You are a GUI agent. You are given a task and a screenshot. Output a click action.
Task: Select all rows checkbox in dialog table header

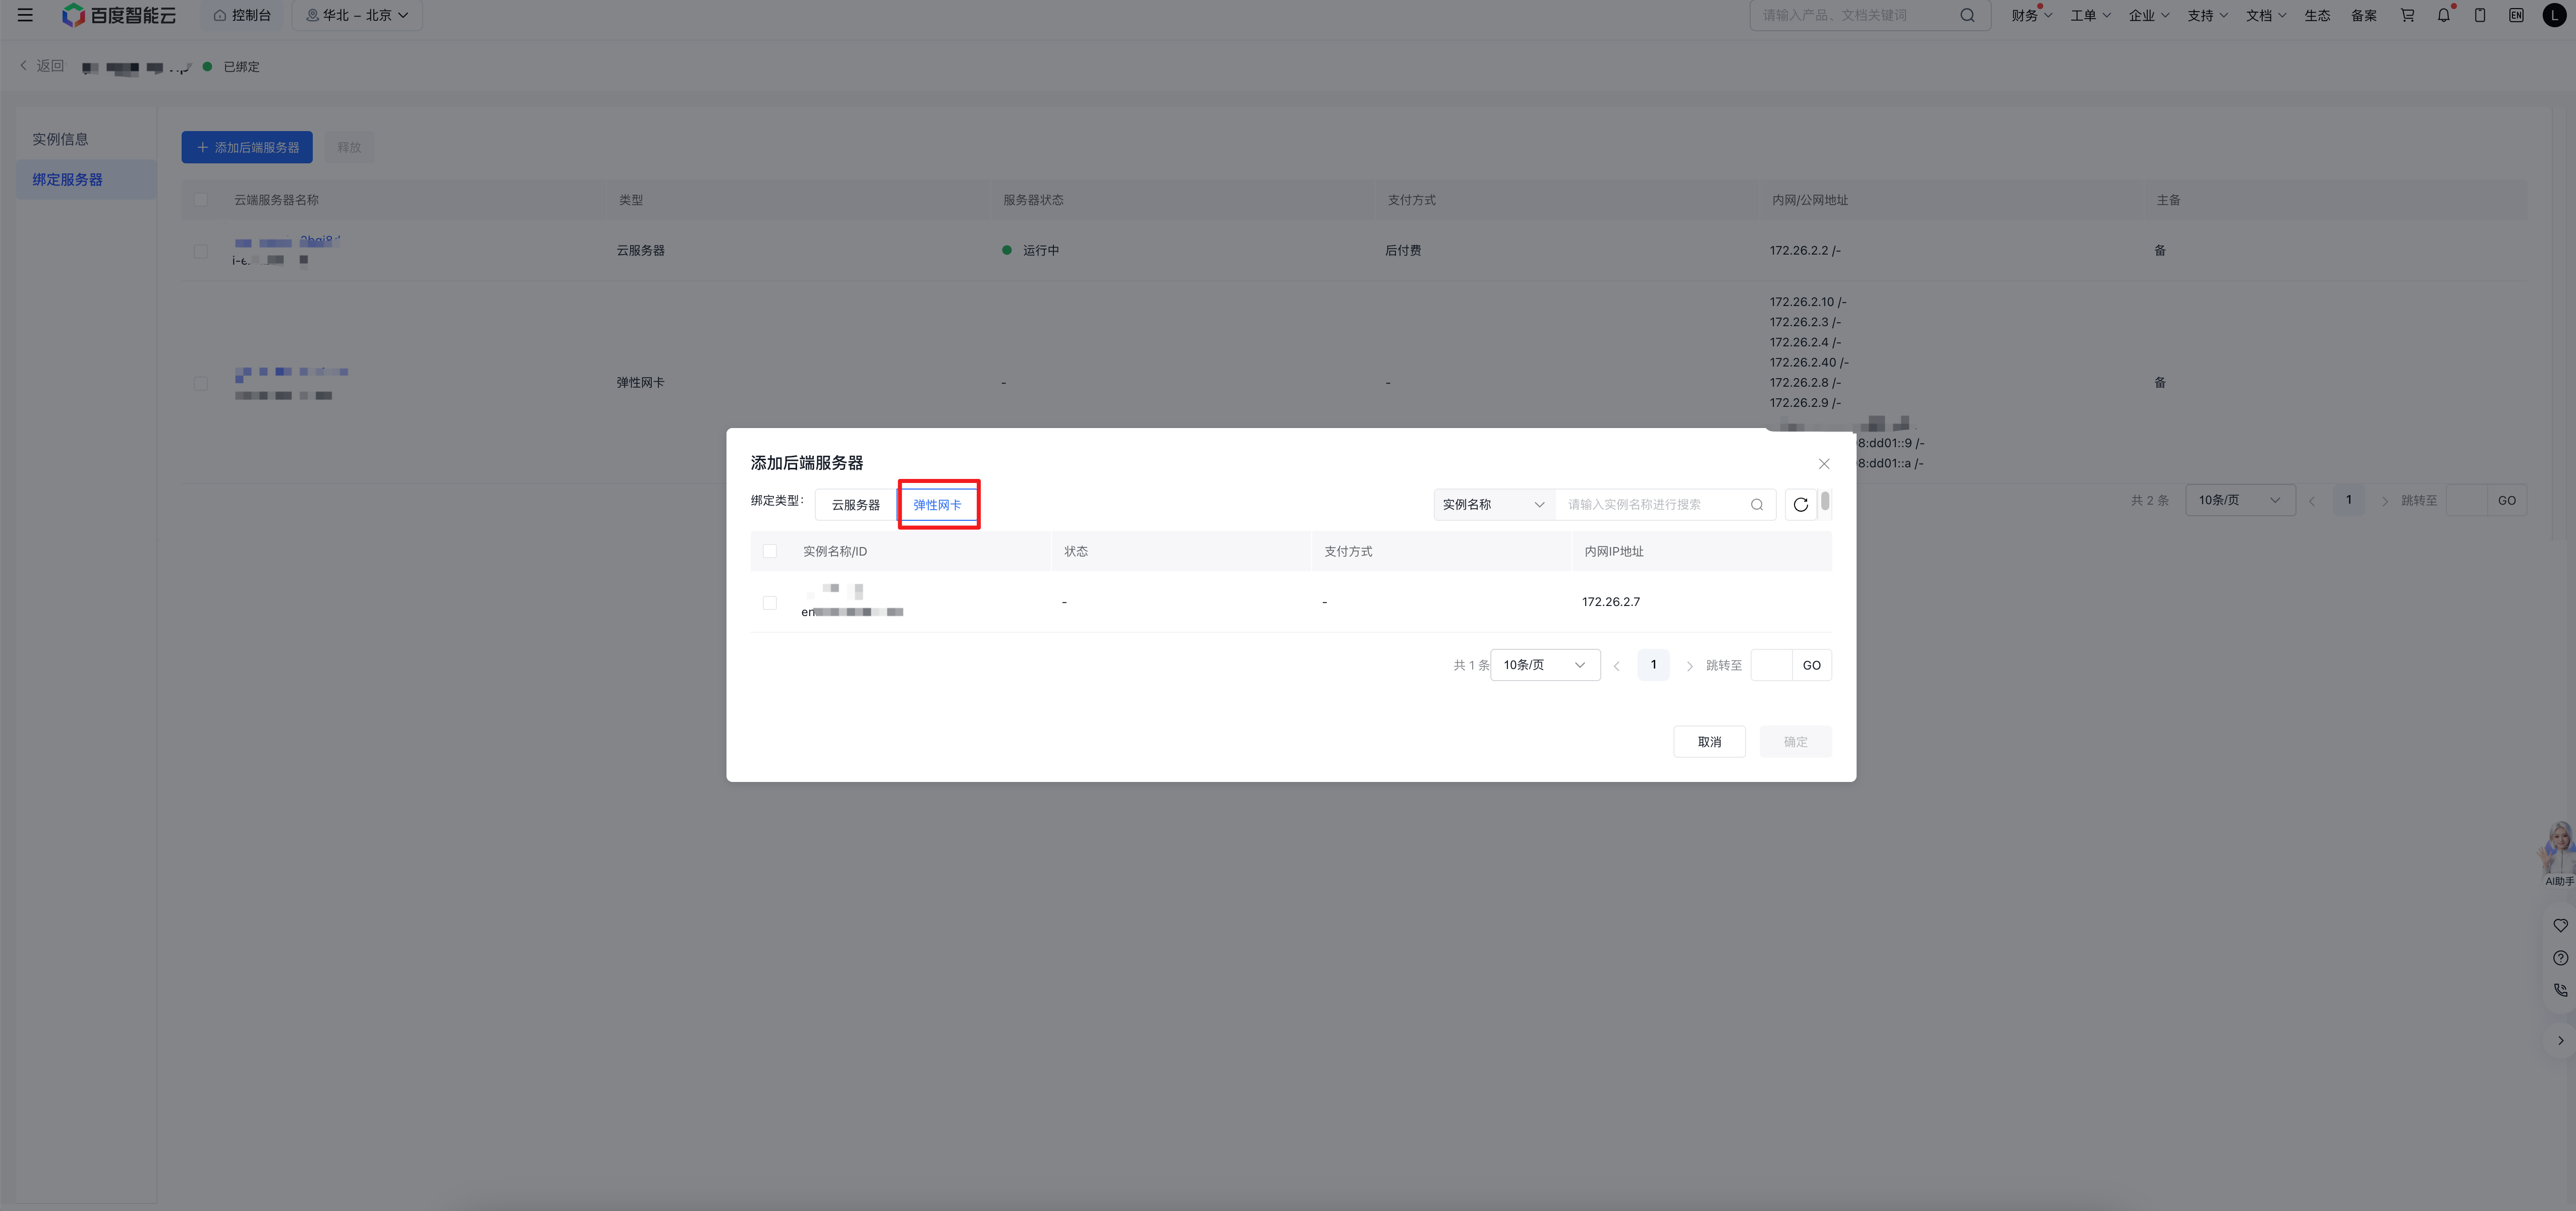pyautogui.click(x=770, y=552)
